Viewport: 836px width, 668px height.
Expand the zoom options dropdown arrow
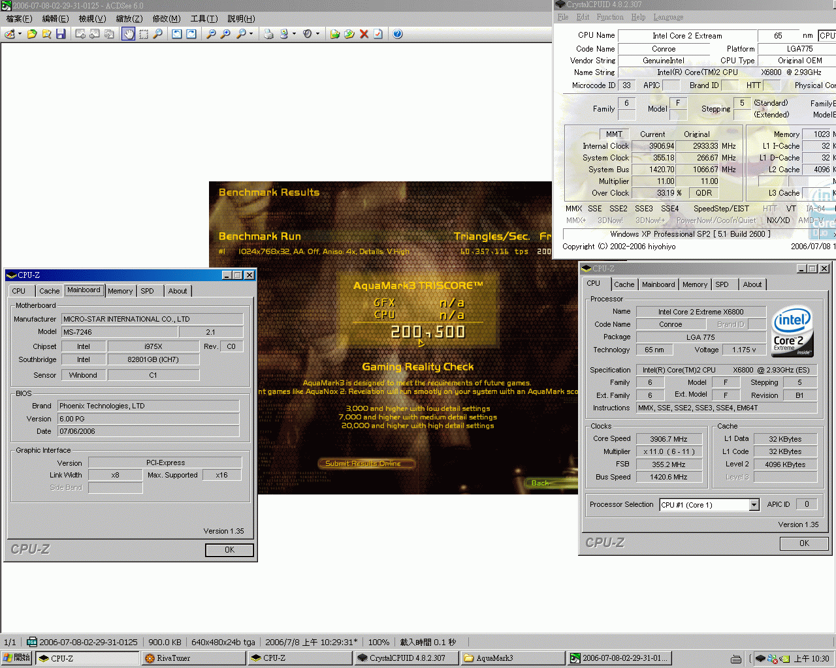click(x=251, y=34)
